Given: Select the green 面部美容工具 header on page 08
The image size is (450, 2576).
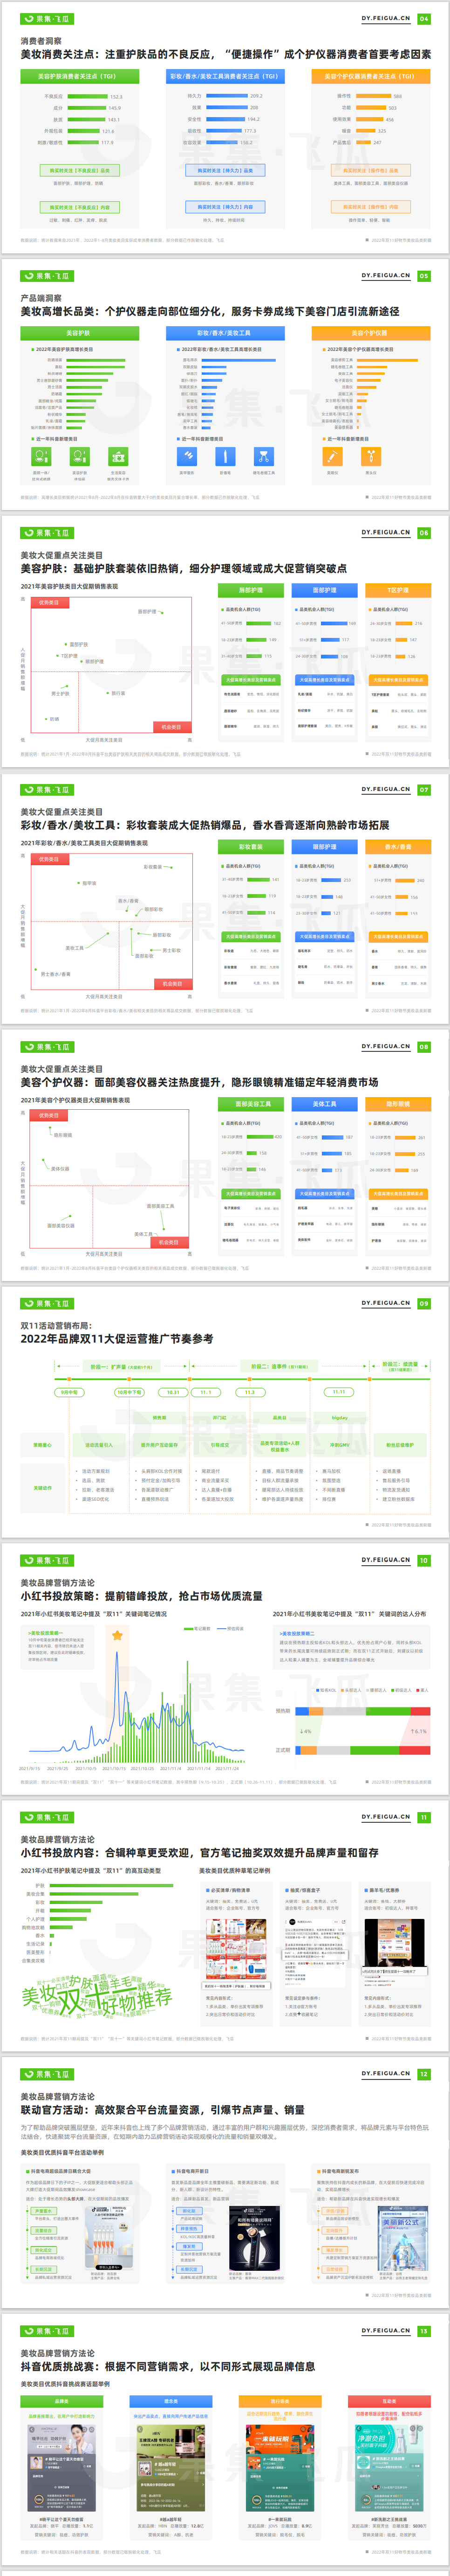Looking at the screenshot, I should click(x=251, y=1104).
